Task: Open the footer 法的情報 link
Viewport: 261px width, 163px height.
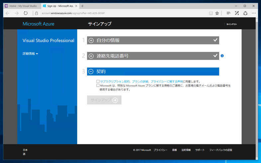Action: pyautogui.click(x=186, y=150)
